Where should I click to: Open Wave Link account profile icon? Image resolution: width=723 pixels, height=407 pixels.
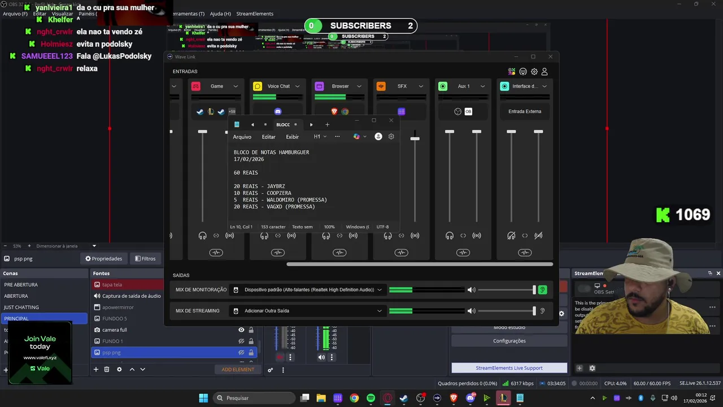(545, 72)
